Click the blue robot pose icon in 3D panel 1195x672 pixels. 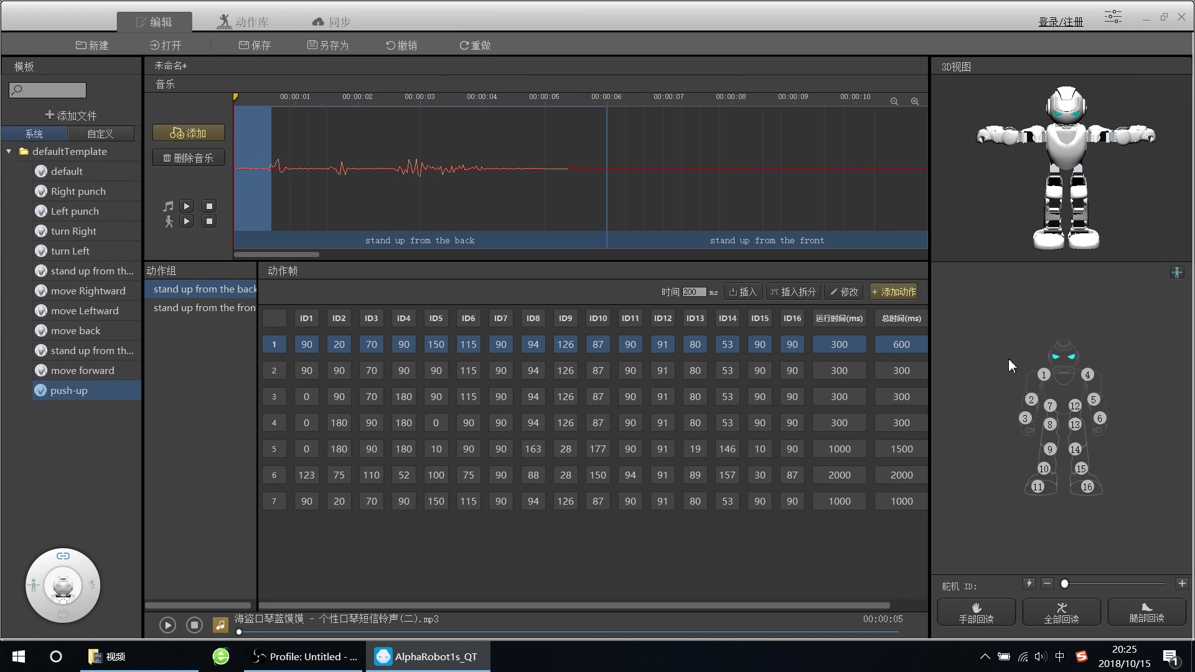pyautogui.click(x=1177, y=273)
